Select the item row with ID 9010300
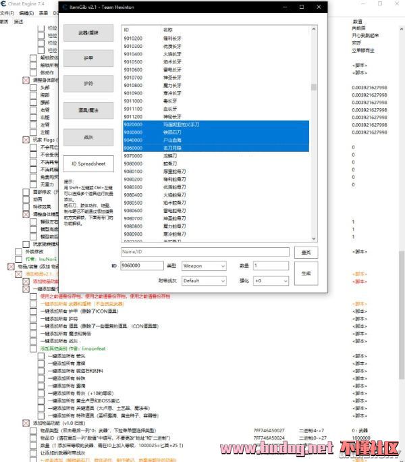Screen dimensions: 405x462 216,46
